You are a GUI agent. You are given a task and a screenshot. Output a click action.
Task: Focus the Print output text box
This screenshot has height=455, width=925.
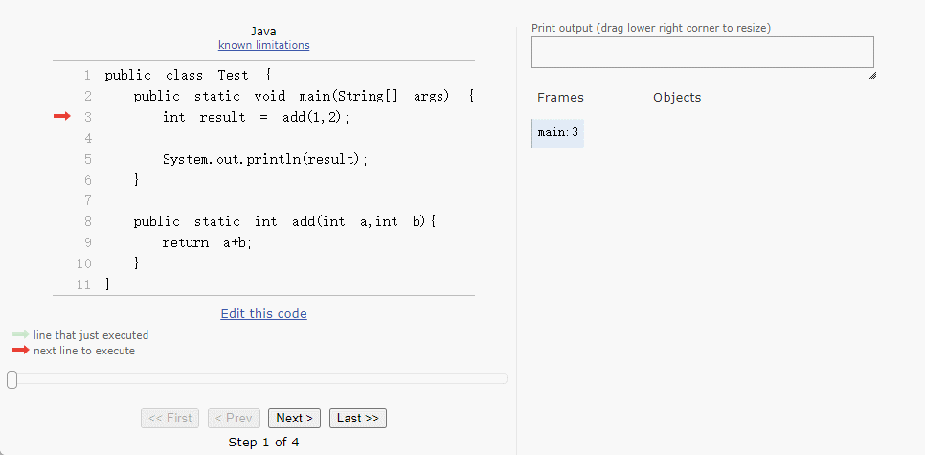[702, 53]
